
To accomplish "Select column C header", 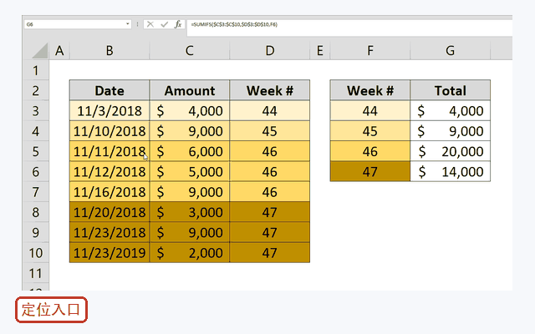I will 190,50.
